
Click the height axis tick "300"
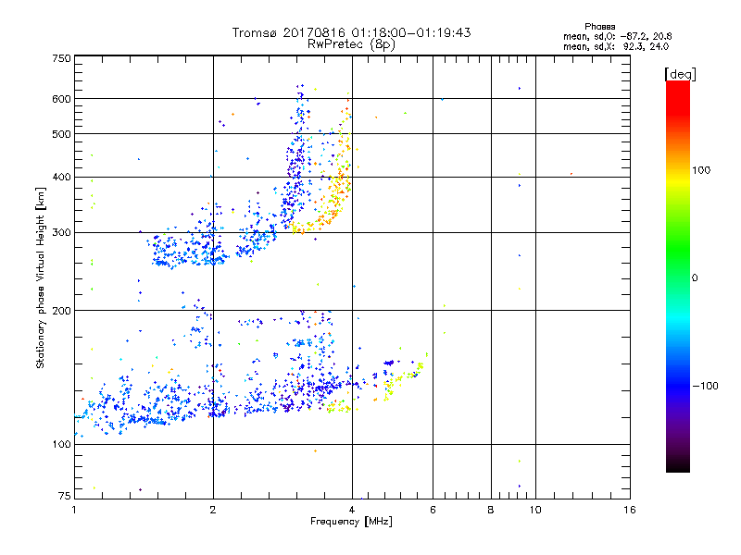61,233
